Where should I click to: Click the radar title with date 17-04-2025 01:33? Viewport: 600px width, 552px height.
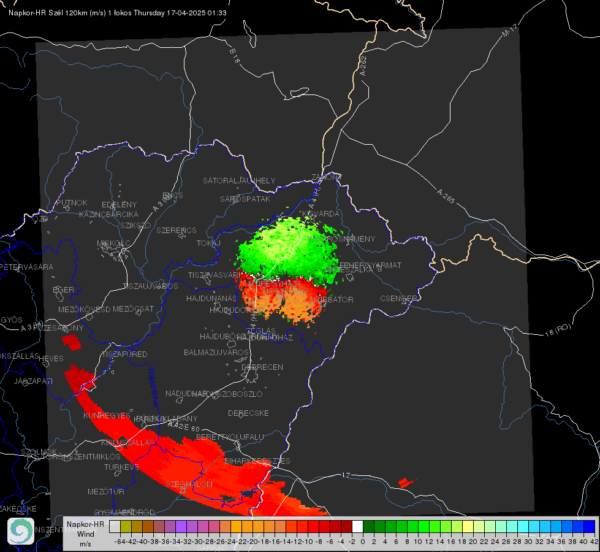[118, 13]
